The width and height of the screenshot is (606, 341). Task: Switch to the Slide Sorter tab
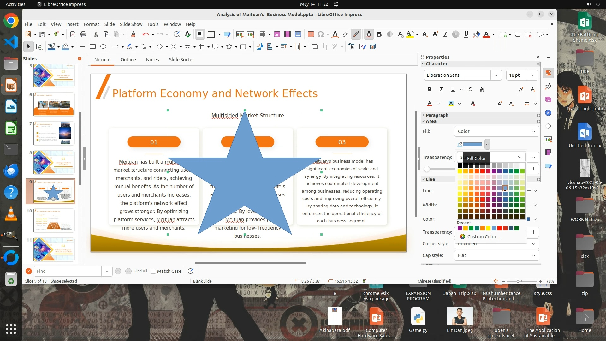[181, 60]
